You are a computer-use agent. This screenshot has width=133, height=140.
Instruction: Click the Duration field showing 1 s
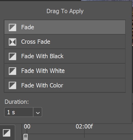19,112
